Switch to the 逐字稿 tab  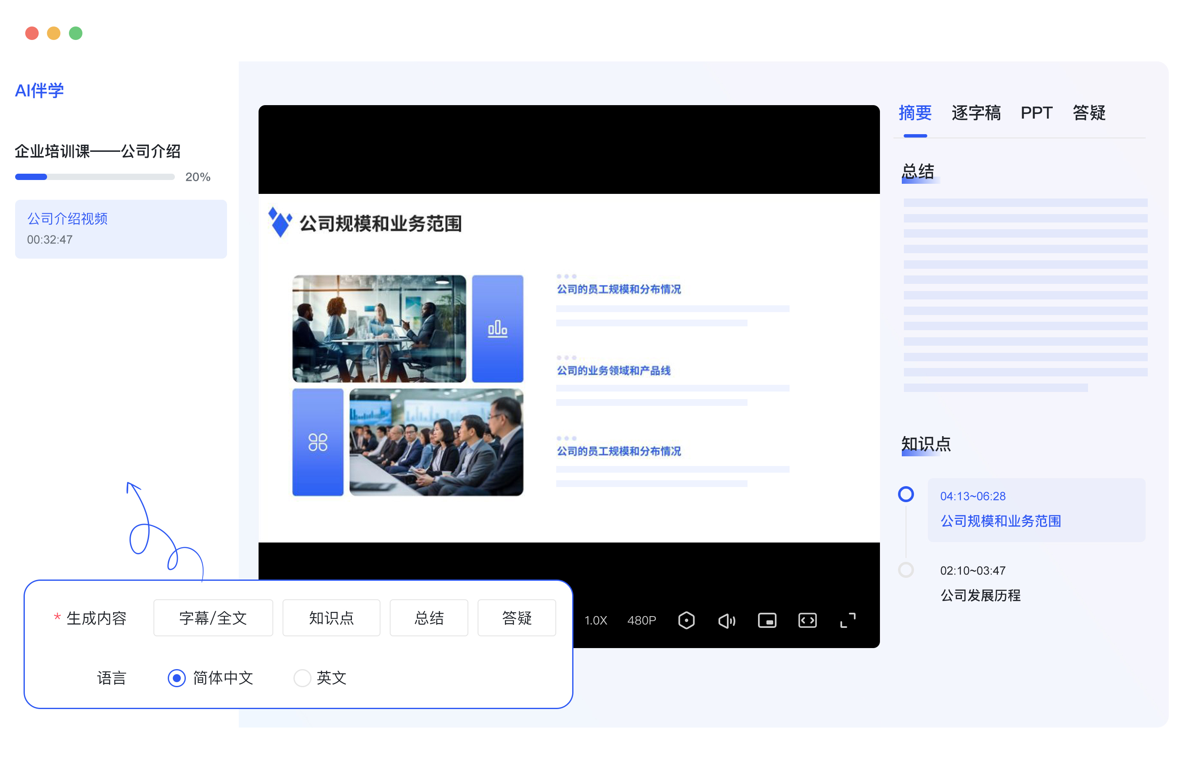(x=975, y=113)
